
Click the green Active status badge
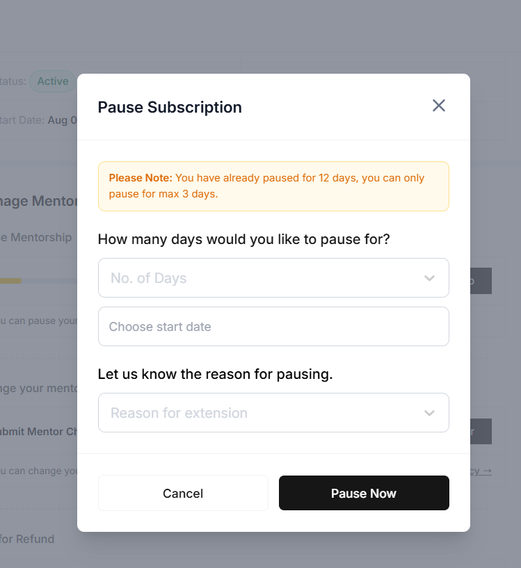53,81
